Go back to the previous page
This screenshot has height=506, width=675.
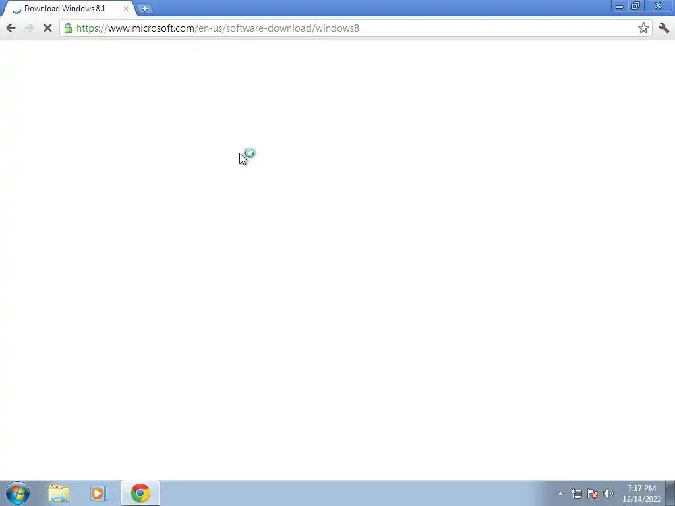[11, 28]
